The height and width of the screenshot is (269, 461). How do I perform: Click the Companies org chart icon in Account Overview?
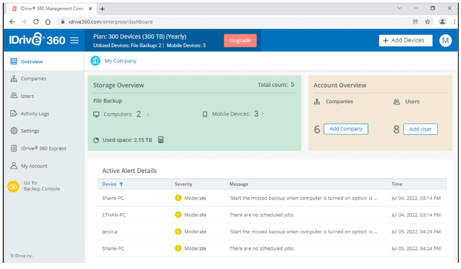317,102
